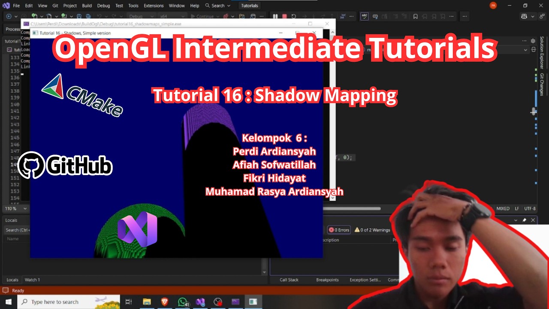Open the Git Changes side tab
The image size is (549, 309).
pos(542,85)
